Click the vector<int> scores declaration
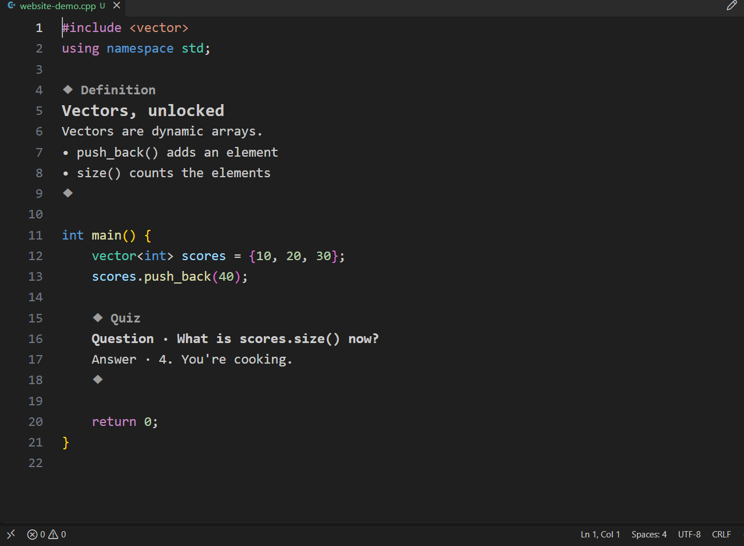The height and width of the screenshot is (546, 744). click(x=219, y=256)
